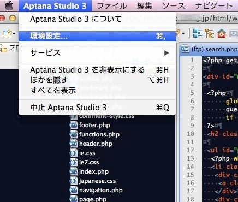
Task: Click the <ul tag on line 12
Action: (x=212, y=150)
